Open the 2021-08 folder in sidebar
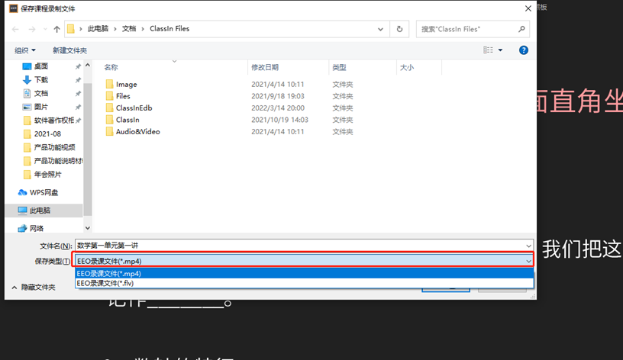 [x=47, y=133]
